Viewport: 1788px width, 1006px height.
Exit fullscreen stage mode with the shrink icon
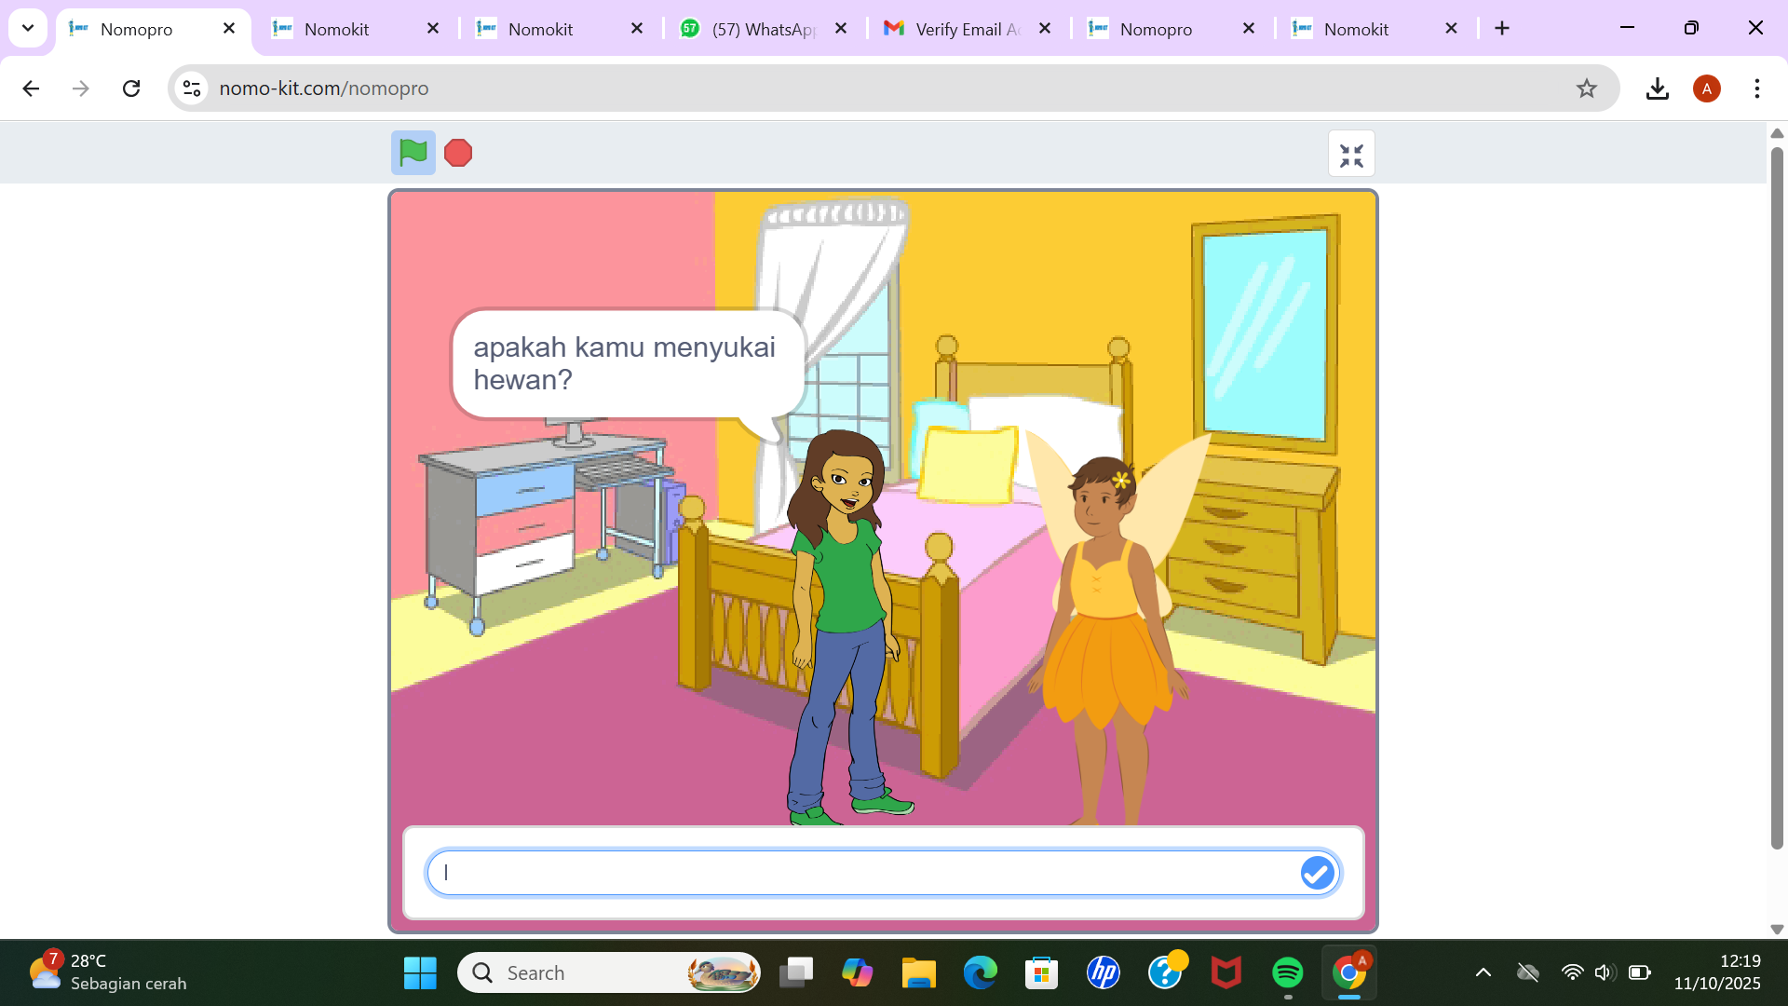click(x=1351, y=155)
